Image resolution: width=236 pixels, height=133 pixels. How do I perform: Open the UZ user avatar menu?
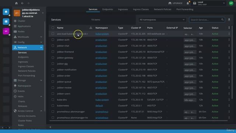pos(231,3)
